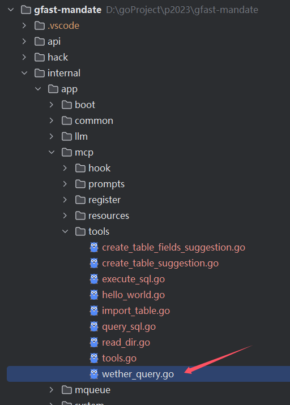The height and width of the screenshot is (405, 290).
Task: Select query_sql.go in the tree
Action: 129,326
